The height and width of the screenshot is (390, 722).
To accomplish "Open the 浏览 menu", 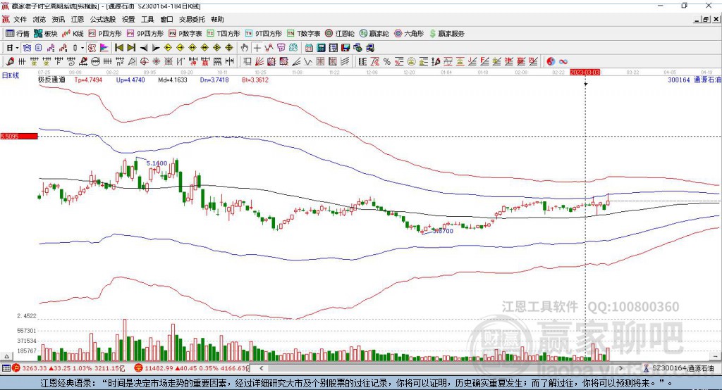I will 39,19.
